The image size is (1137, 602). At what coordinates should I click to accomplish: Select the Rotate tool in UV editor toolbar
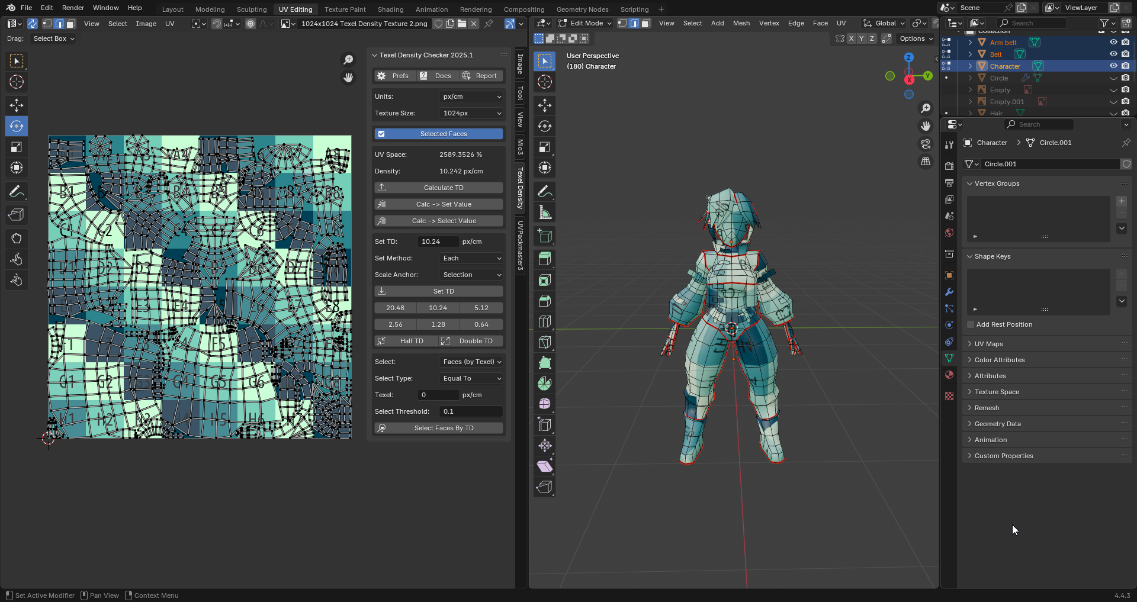coord(17,126)
